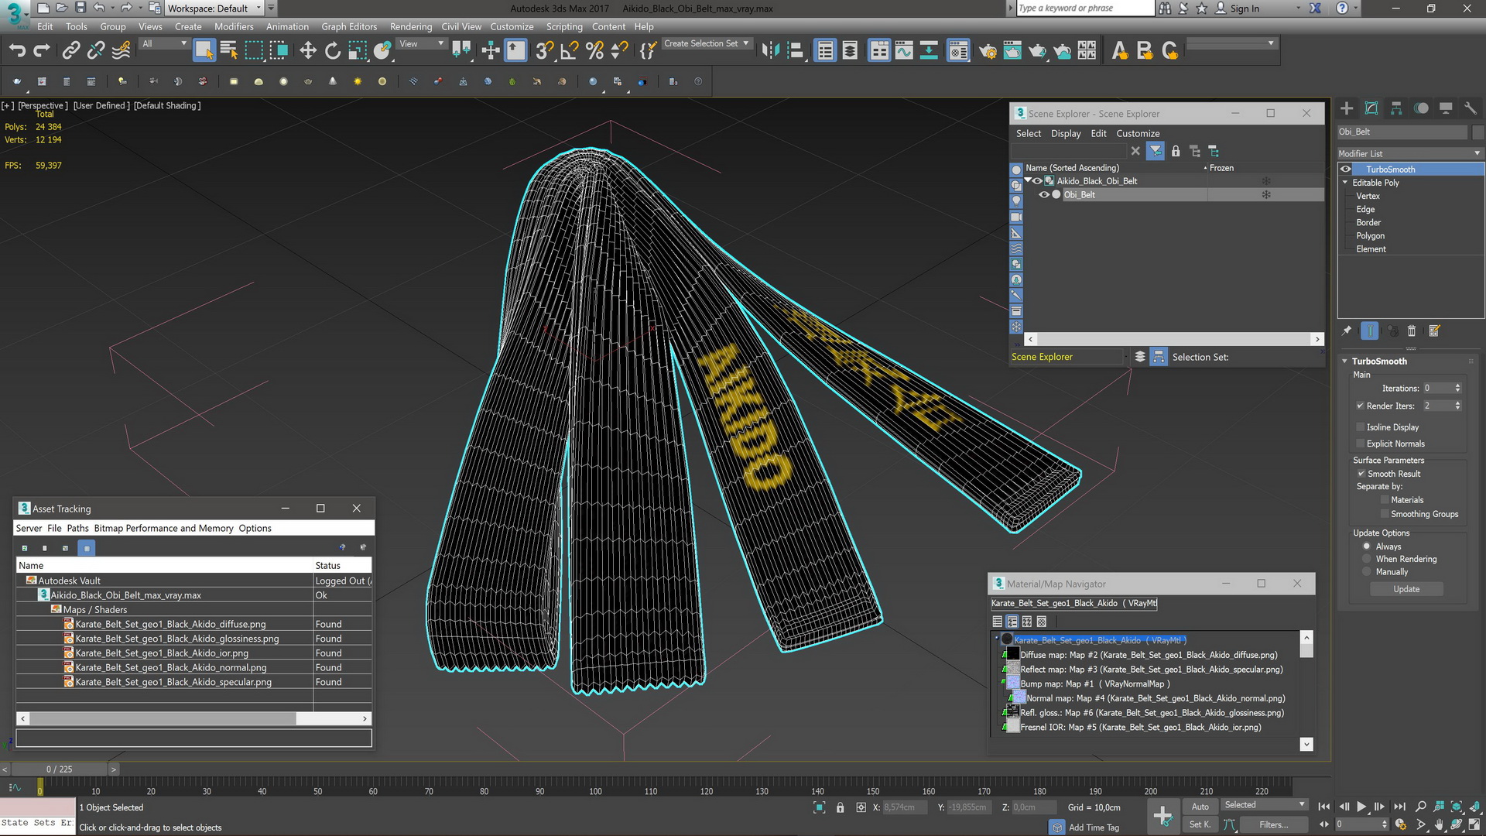Collapse the TurboSmooth rollout
The width and height of the screenshot is (1486, 836).
[x=1345, y=361]
